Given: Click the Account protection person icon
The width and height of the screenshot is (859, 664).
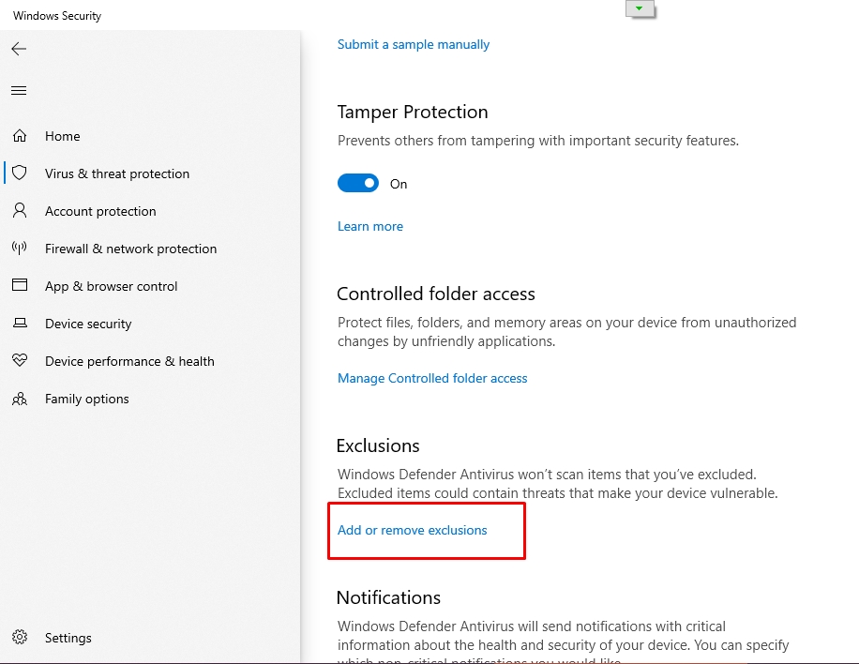Looking at the screenshot, I should tap(20, 211).
